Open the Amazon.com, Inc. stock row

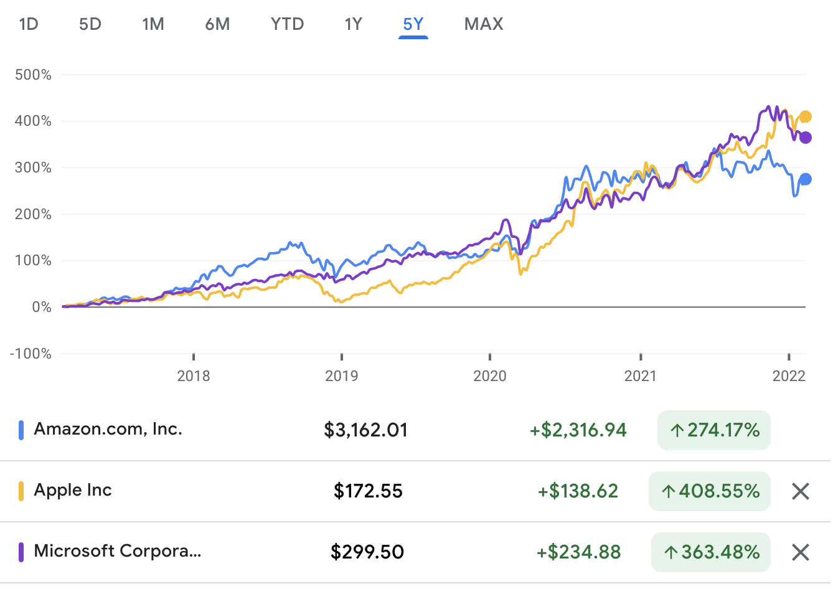(x=108, y=430)
